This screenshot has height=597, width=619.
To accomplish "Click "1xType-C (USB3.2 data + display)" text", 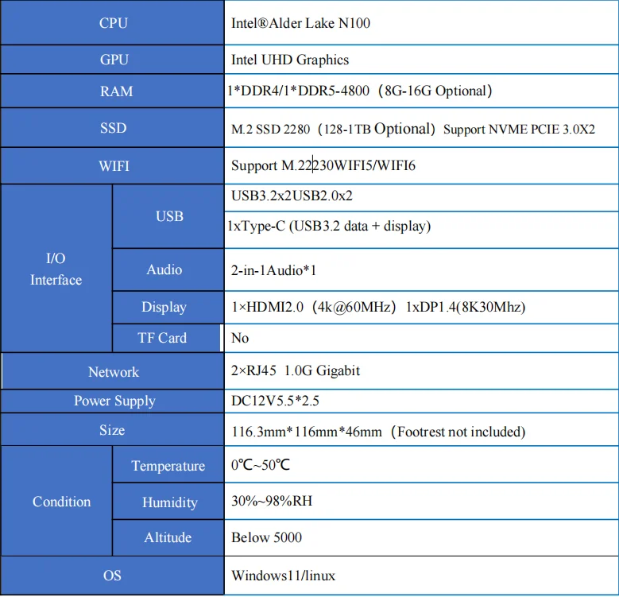I will pos(329,226).
